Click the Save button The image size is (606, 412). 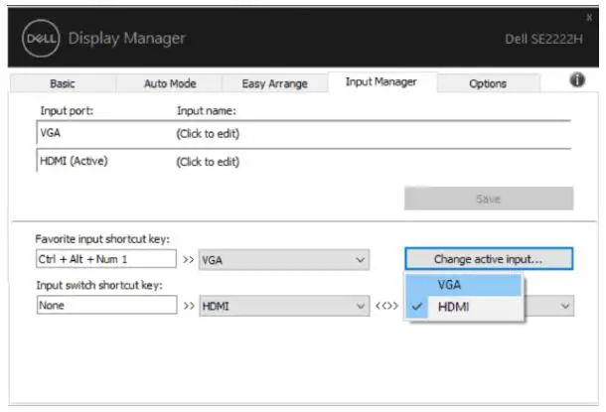click(489, 199)
